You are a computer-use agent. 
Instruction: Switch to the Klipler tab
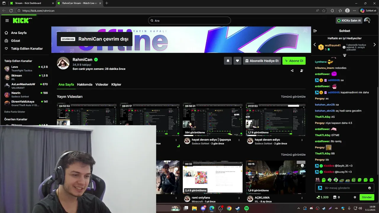[116, 85]
